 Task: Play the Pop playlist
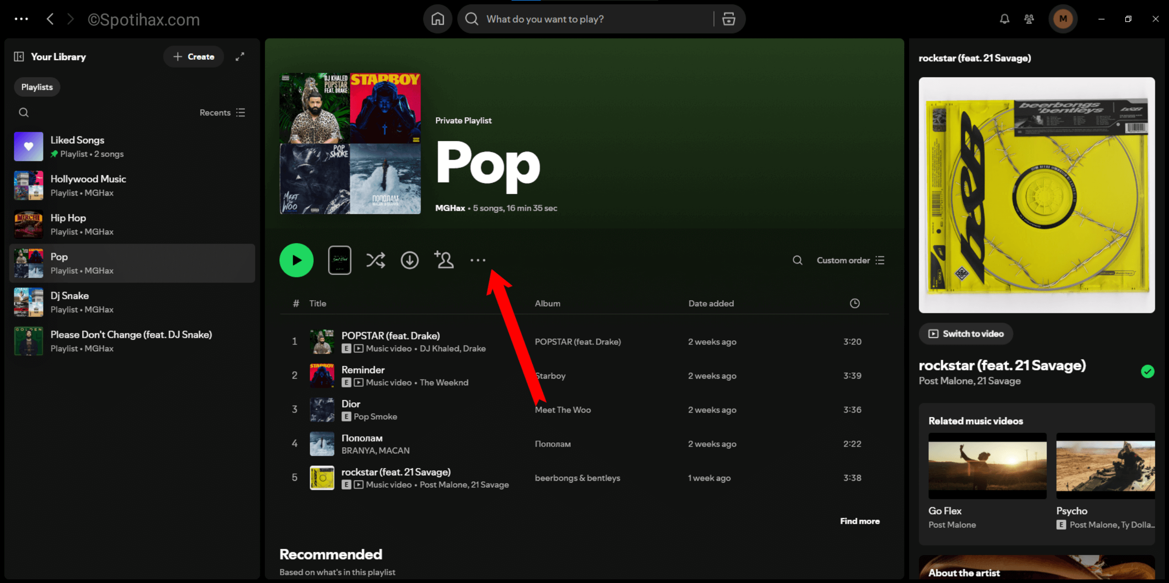click(296, 260)
